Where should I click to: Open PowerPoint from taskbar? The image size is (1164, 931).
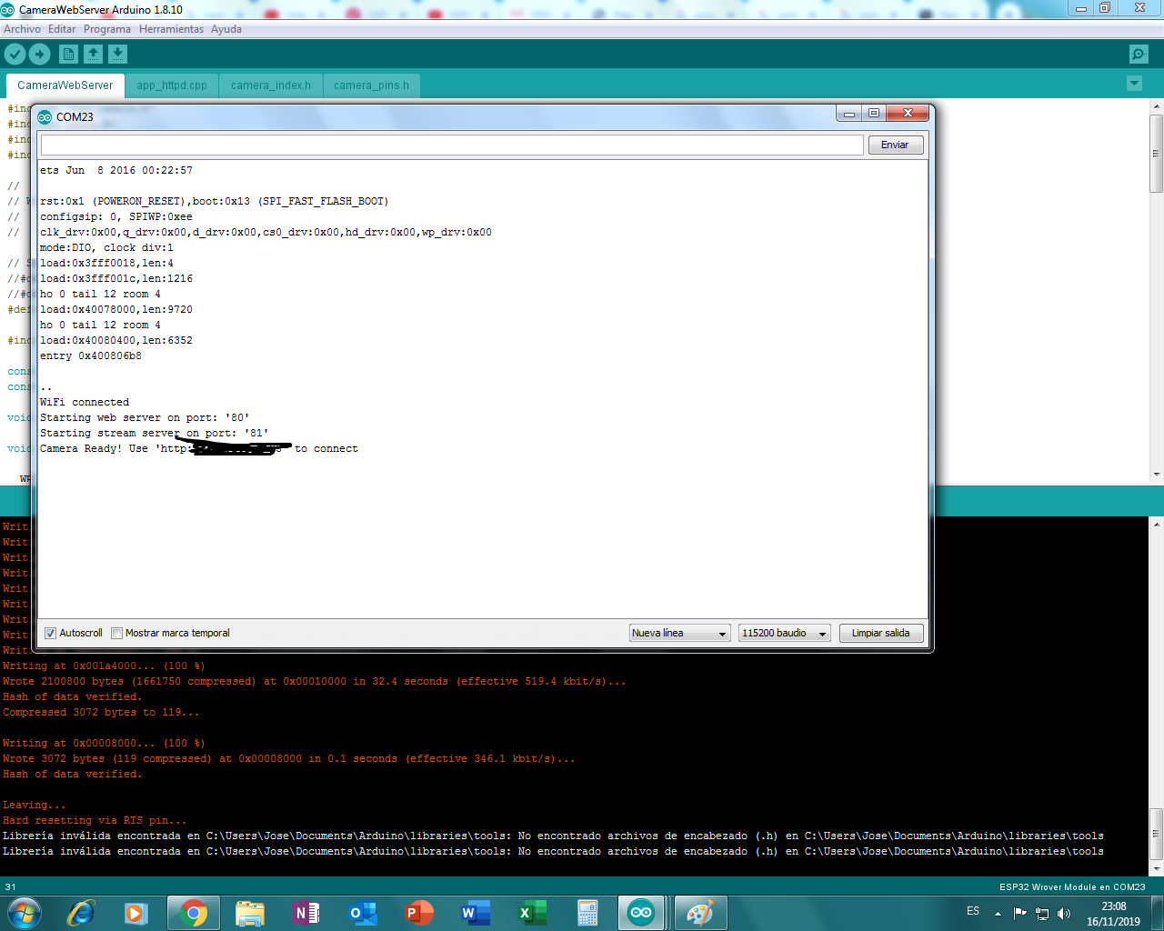pyautogui.click(x=418, y=913)
